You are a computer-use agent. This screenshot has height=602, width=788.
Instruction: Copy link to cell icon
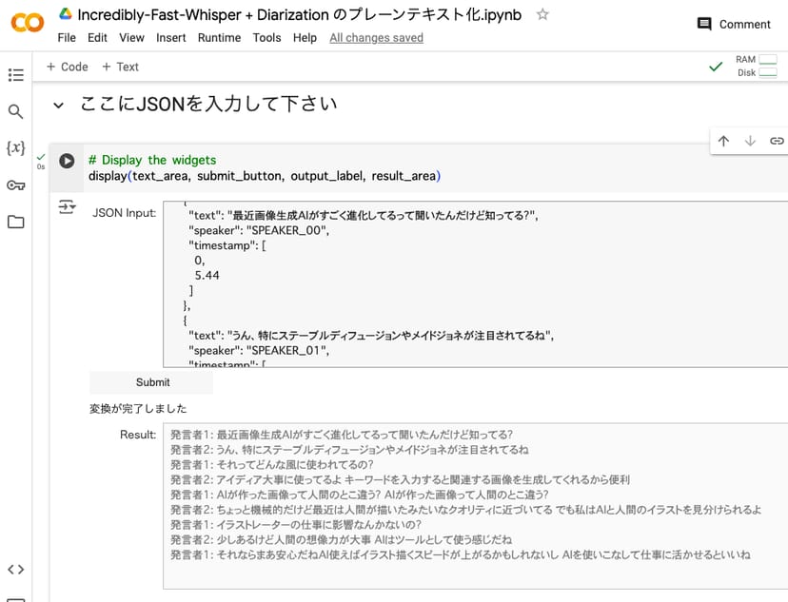[x=777, y=141]
